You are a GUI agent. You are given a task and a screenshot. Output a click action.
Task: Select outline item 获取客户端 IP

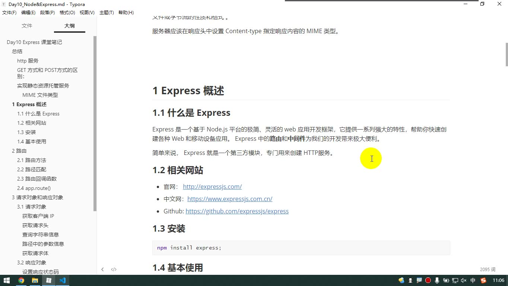(38, 216)
